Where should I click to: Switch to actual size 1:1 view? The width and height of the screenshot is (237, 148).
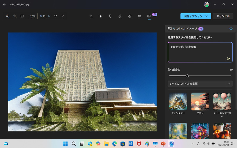coord(22,16)
